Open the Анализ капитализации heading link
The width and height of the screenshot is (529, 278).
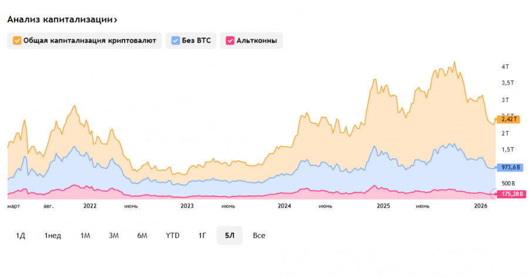point(62,19)
